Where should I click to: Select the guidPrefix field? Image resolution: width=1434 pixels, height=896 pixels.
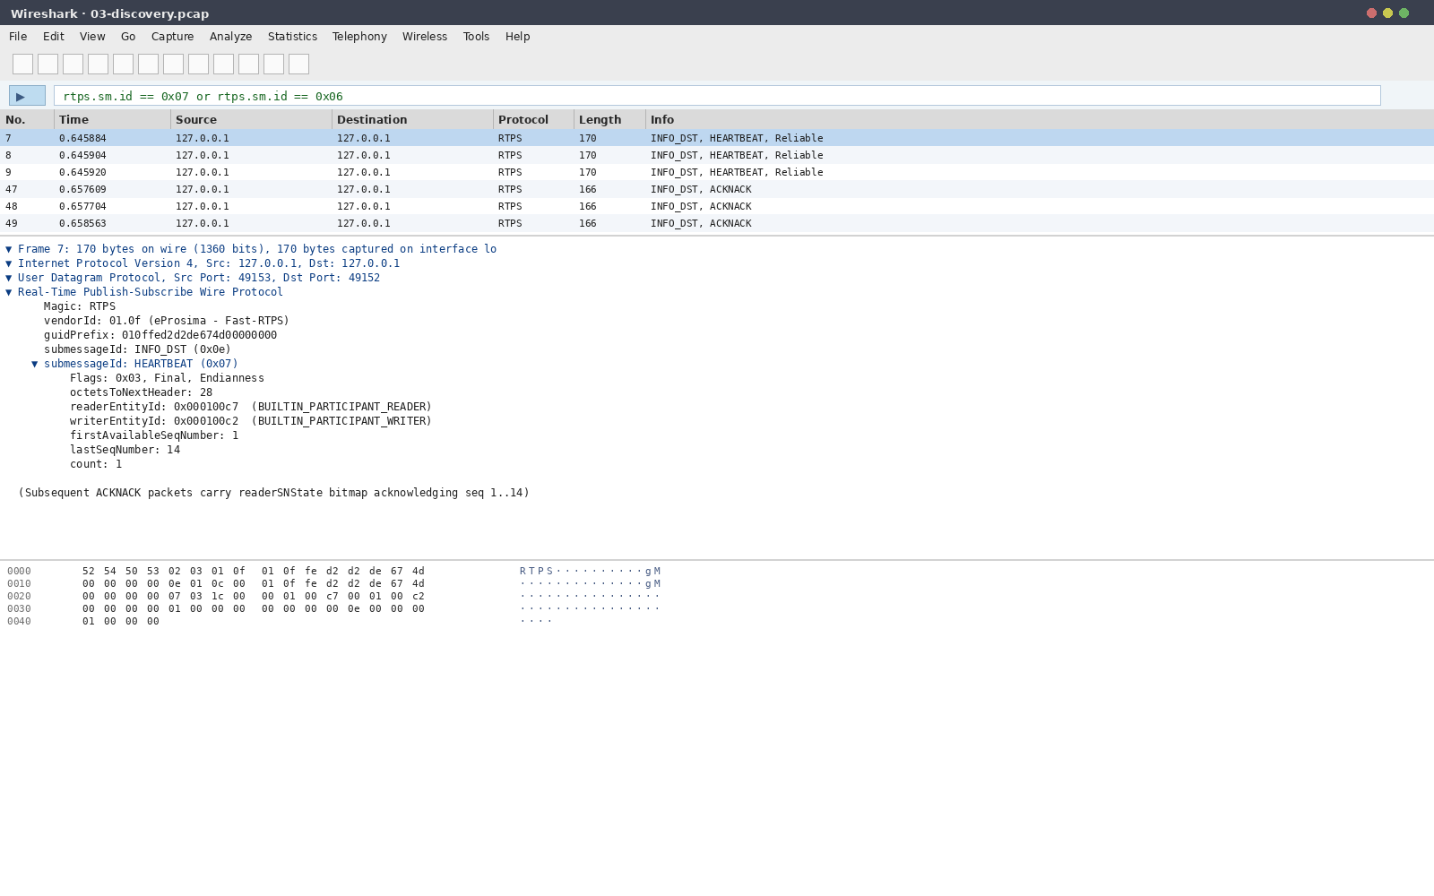pyautogui.click(x=160, y=335)
